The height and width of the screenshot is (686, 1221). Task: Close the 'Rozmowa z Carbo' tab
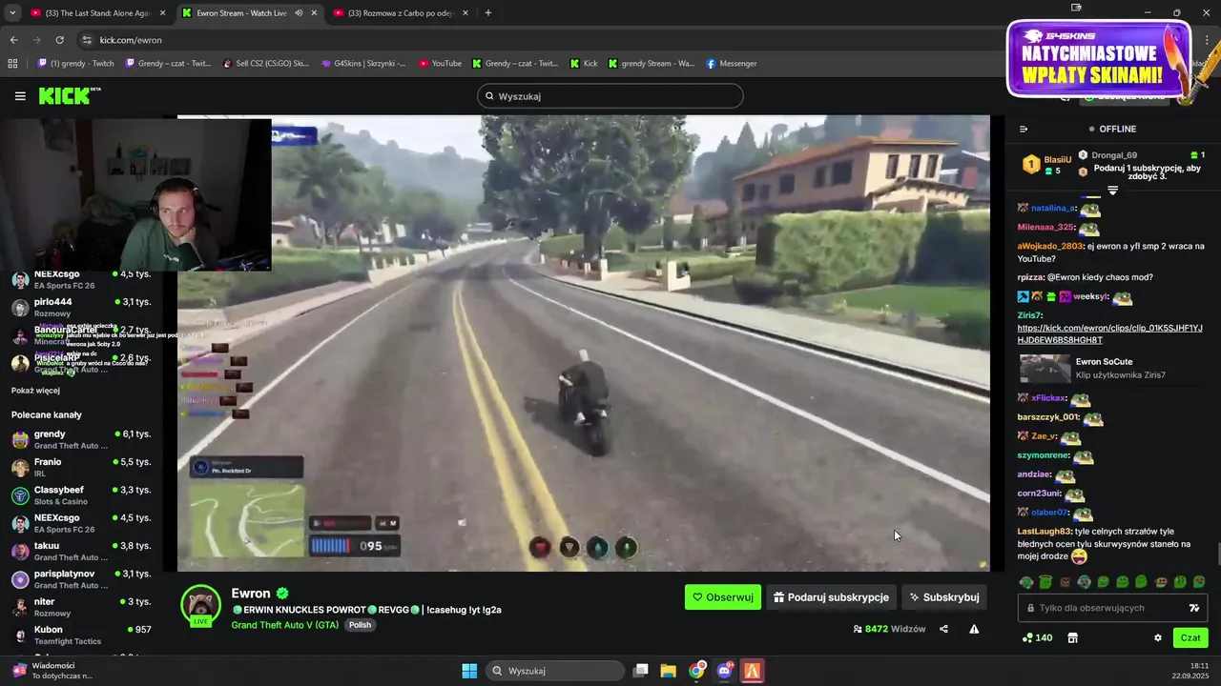465,13
